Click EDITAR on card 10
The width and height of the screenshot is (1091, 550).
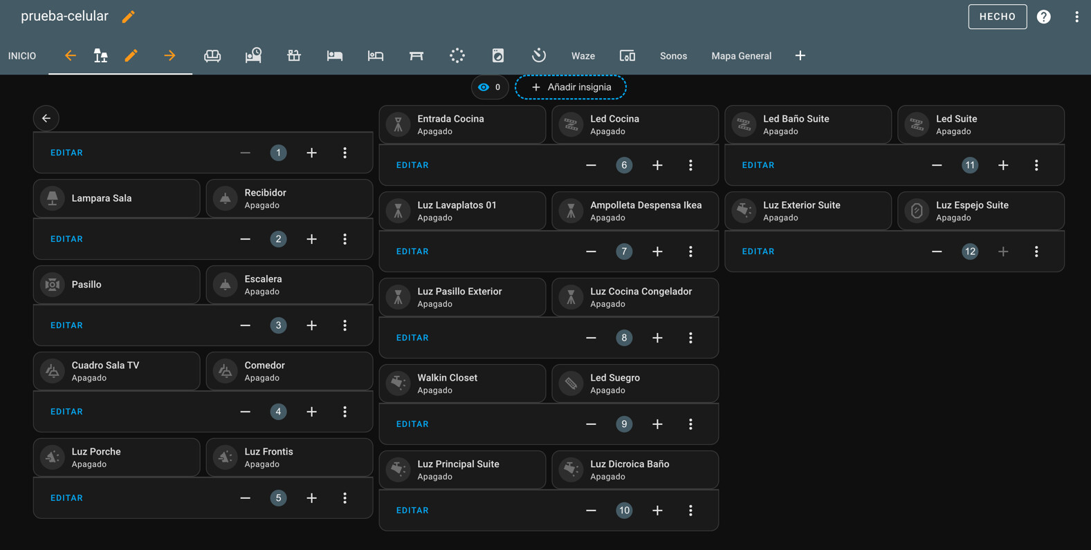(x=412, y=511)
